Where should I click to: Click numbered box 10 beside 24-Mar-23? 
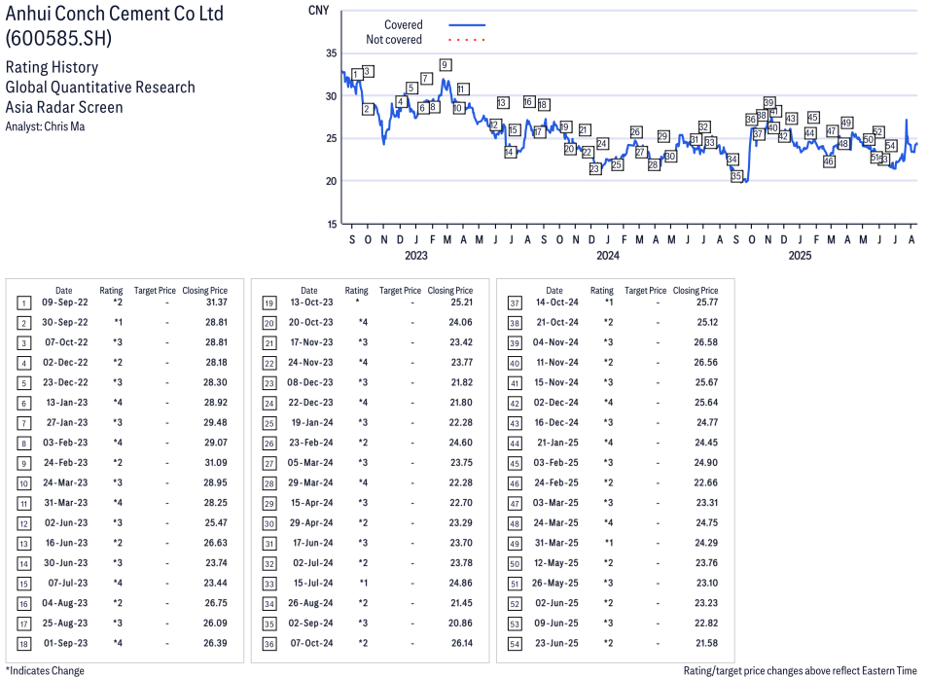pos(23,483)
